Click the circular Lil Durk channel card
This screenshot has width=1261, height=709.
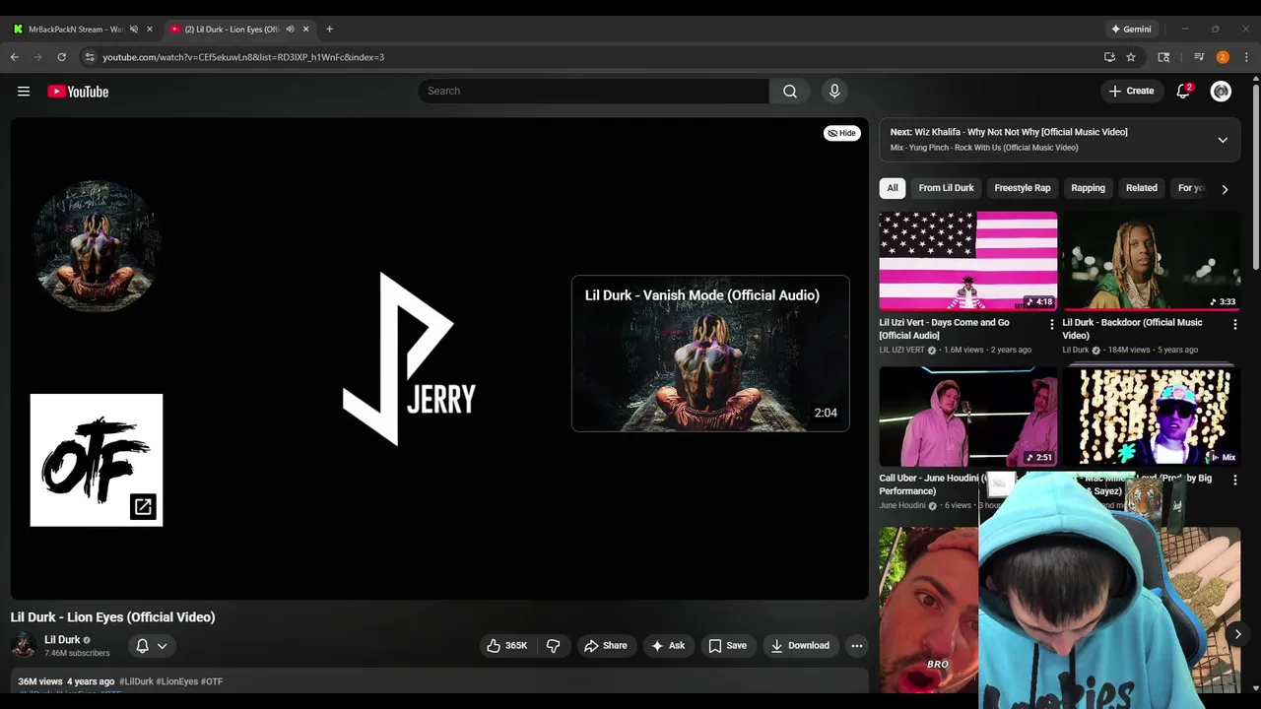pyautogui.click(x=97, y=246)
